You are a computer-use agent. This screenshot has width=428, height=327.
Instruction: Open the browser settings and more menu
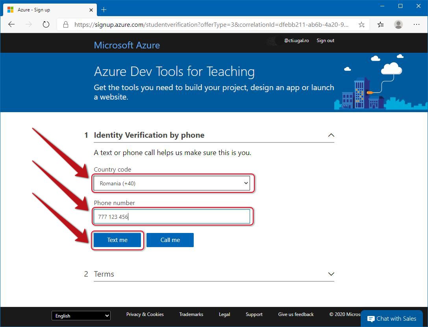[416, 24]
